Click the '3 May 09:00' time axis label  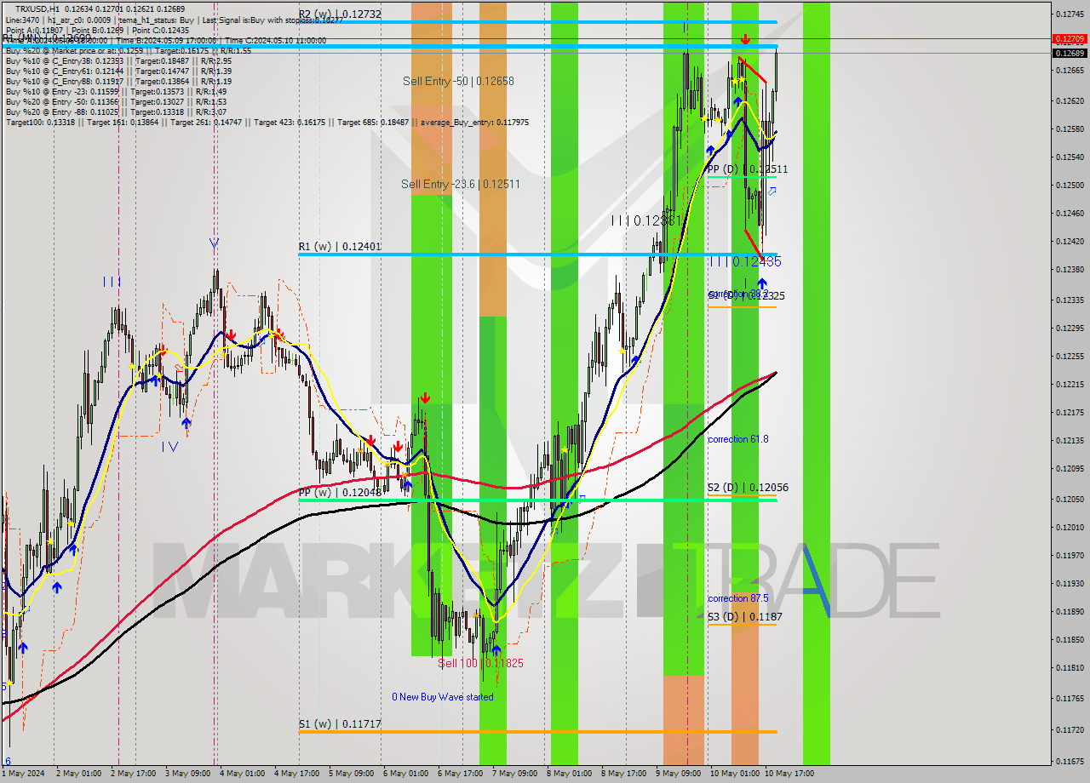187,774
